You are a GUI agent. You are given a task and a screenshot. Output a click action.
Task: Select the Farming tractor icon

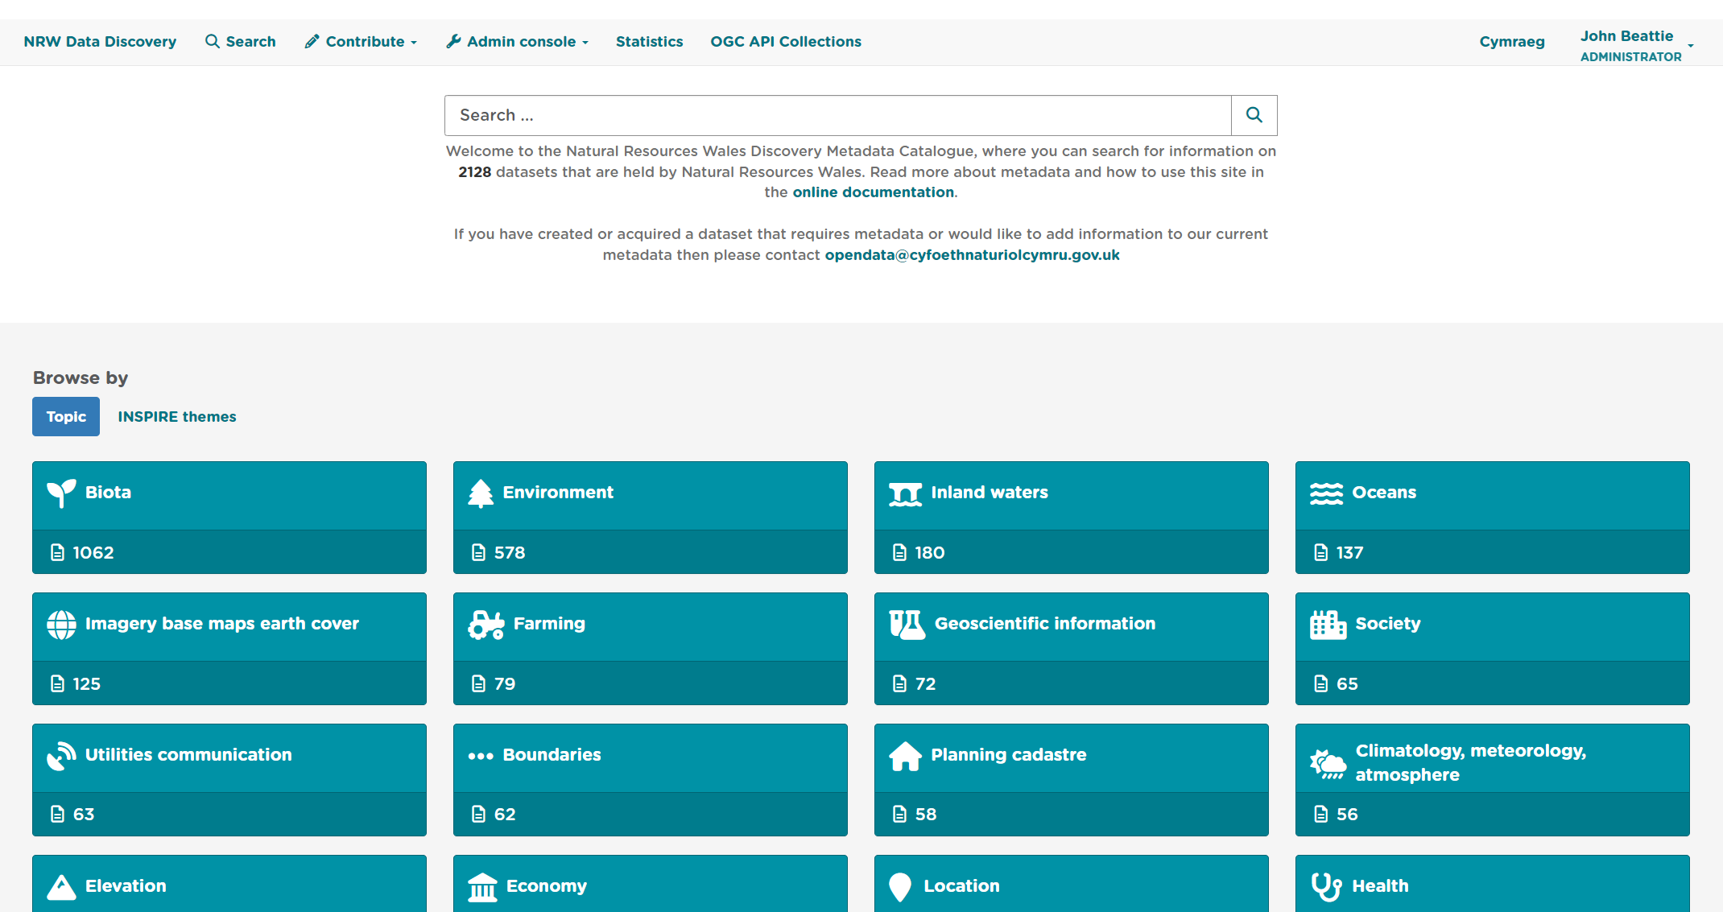click(x=485, y=625)
